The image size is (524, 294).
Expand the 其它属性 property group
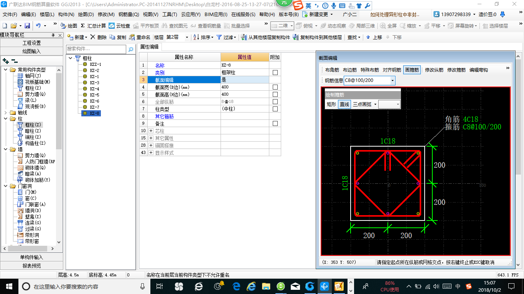point(150,138)
